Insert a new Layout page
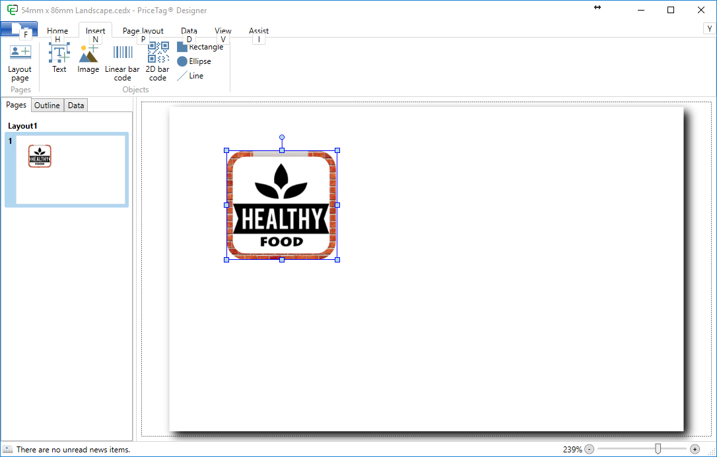717x457 pixels. pos(20,63)
